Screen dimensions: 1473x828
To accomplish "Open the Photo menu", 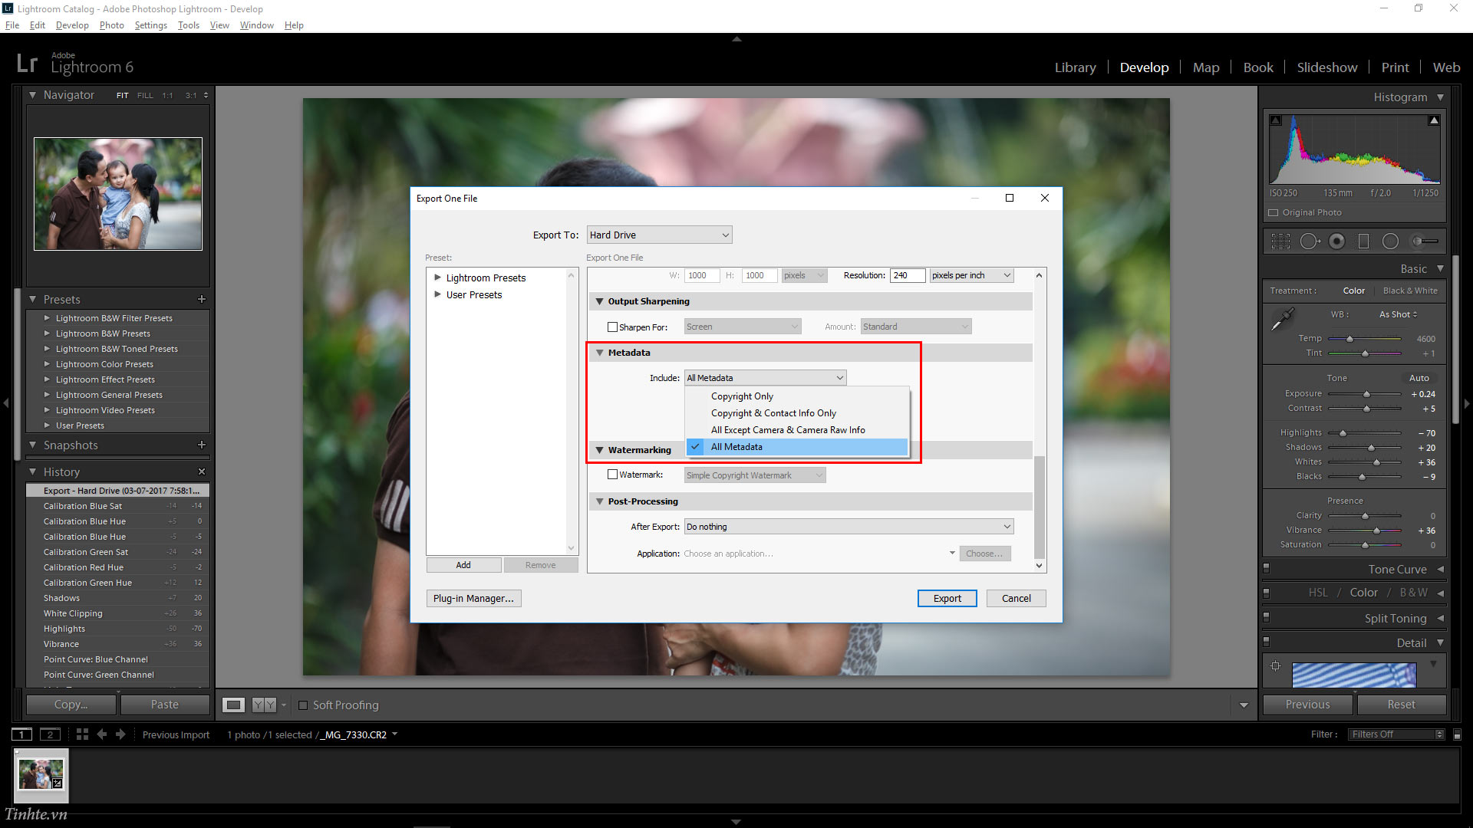I will (111, 25).
